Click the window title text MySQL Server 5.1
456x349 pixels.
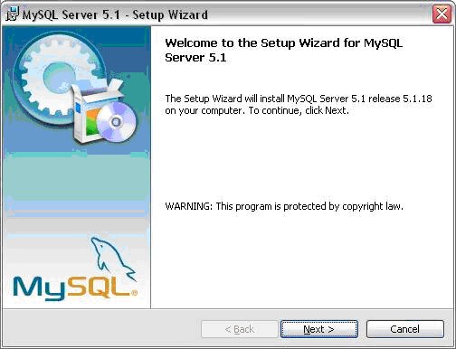71,14
